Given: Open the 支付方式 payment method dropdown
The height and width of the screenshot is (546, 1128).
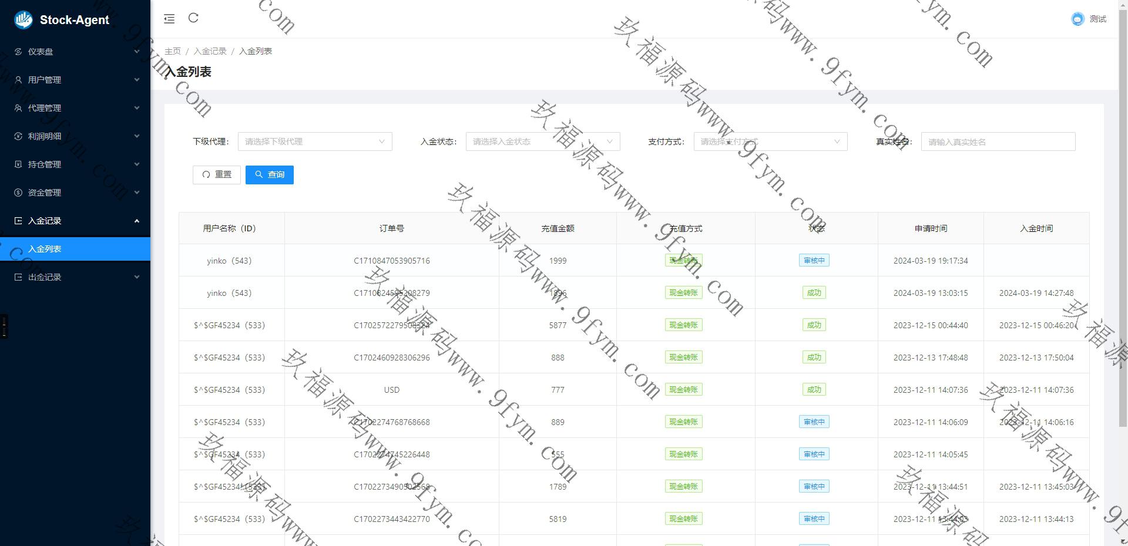Looking at the screenshot, I should 770,141.
